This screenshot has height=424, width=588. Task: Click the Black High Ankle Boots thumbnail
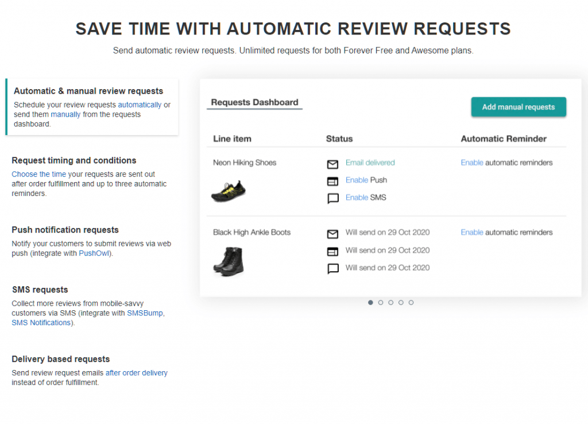228,260
